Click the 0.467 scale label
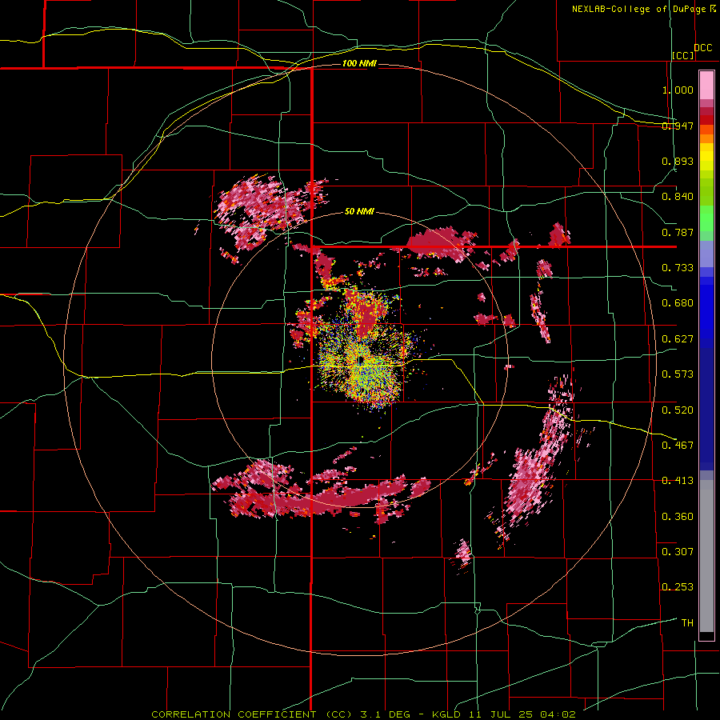The width and height of the screenshot is (720, 720). click(678, 446)
